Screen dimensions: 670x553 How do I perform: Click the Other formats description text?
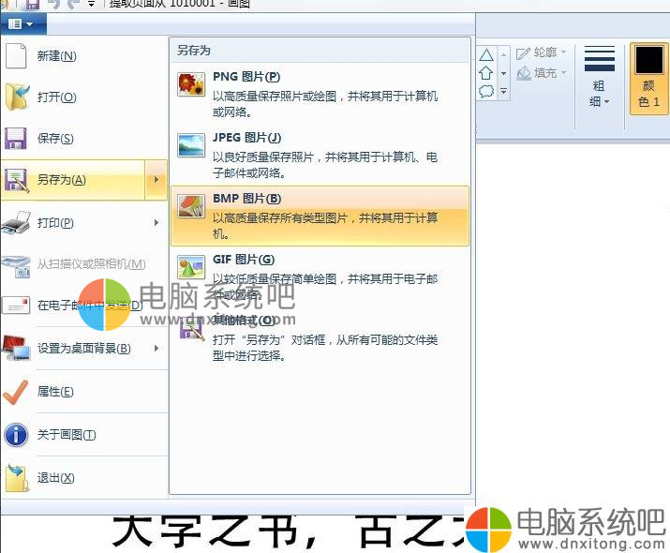tap(325, 348)
